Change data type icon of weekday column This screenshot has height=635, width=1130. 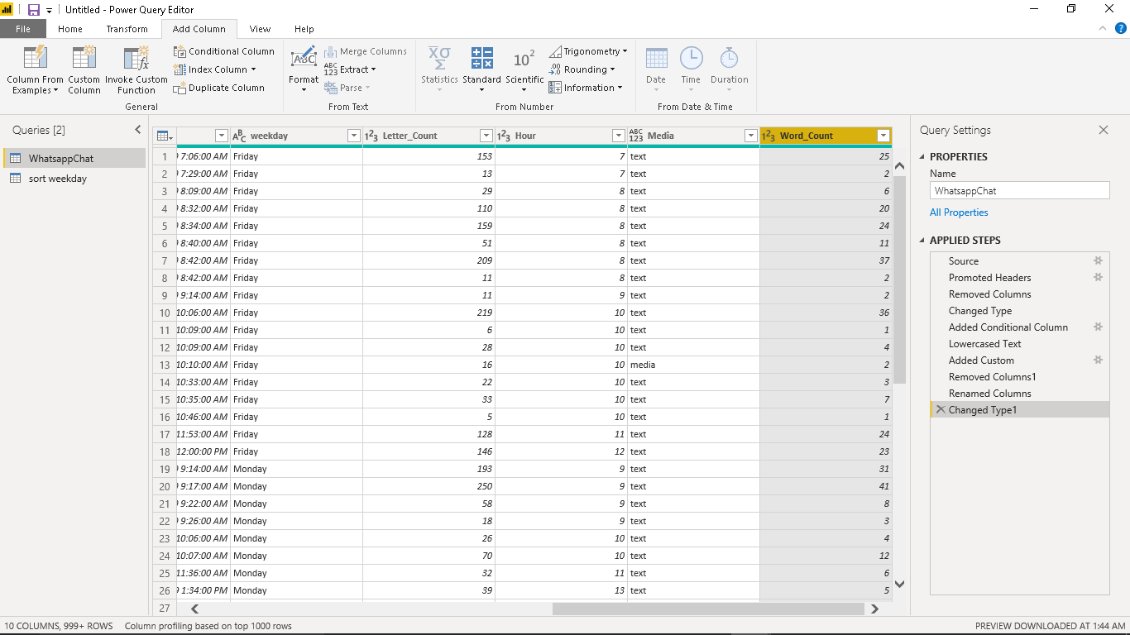(x=239, y=136)
